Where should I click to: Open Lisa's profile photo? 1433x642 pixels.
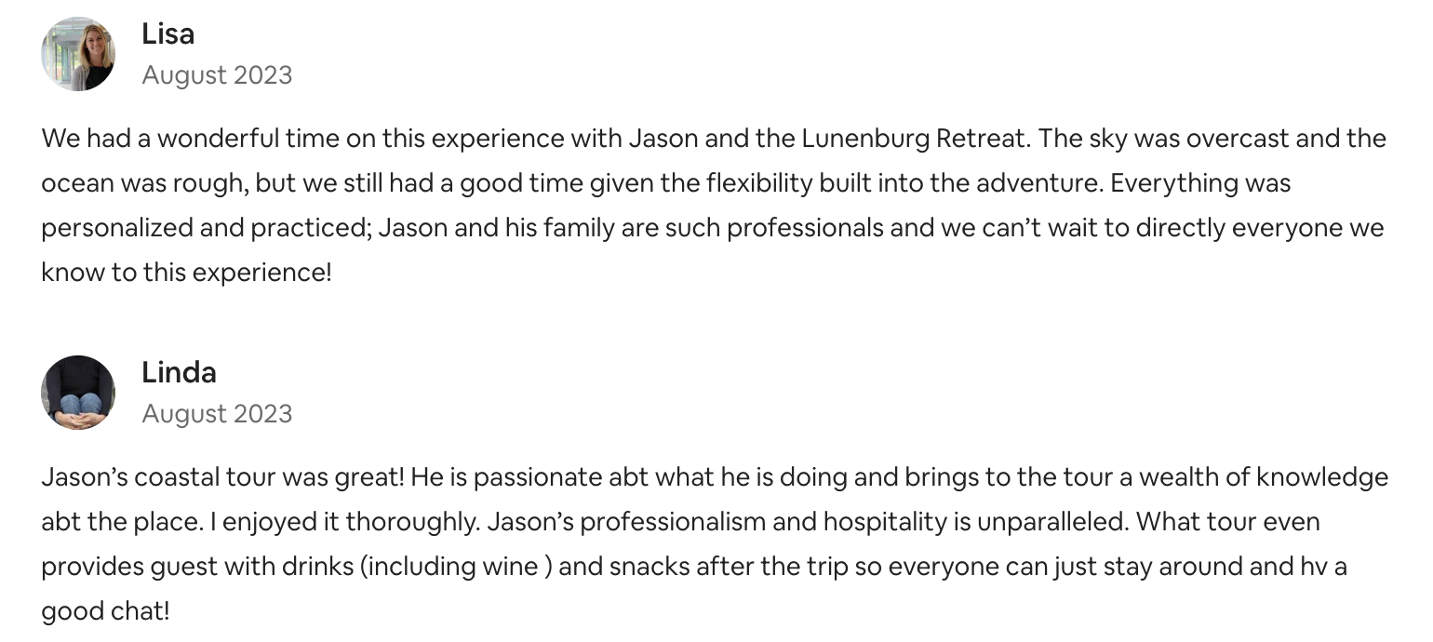click(x=78, y=54)
